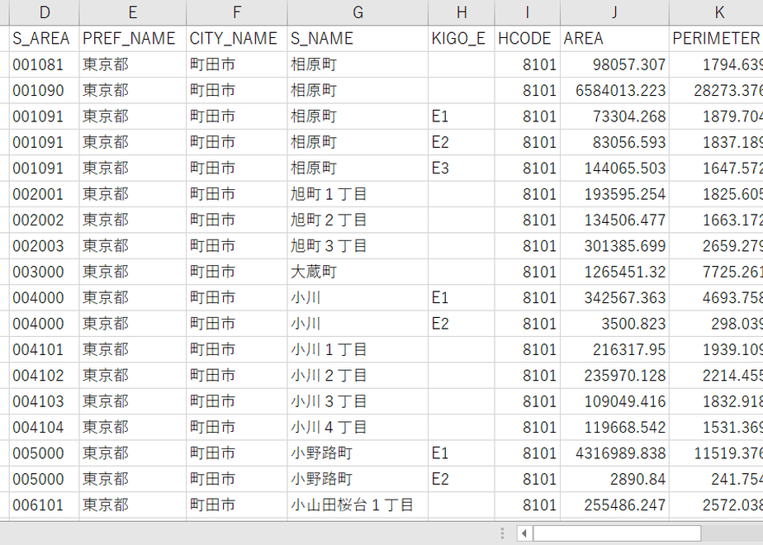Click the 大蔵町 name cell
763x545 pixels.
358,272
